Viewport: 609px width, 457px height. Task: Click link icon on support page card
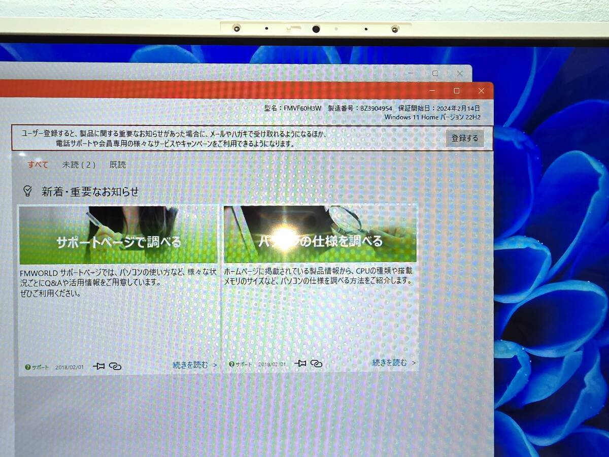[115, 366]
